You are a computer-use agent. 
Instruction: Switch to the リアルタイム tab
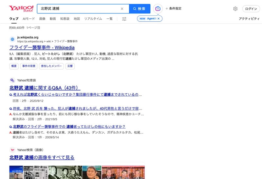(x=93, y=19)
